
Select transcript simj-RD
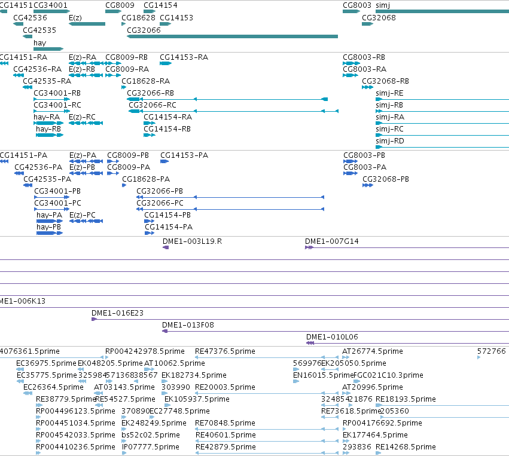pos(390,141)
